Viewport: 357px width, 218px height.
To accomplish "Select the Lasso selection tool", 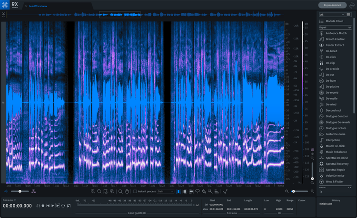I will pyautogui.click(x=197, y=191).
